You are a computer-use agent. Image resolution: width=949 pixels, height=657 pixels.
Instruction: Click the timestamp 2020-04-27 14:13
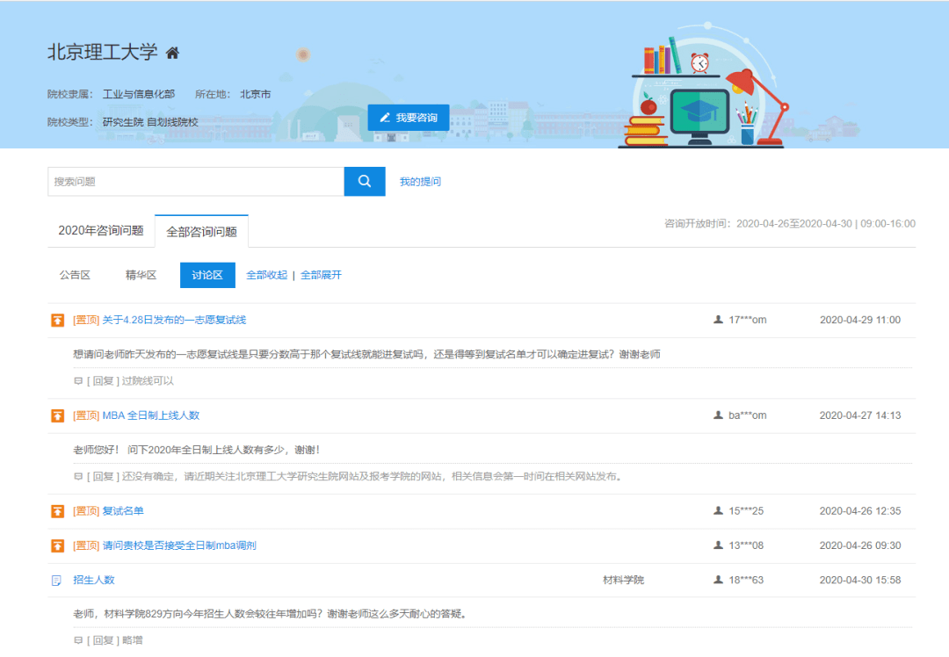coord(860,415)
